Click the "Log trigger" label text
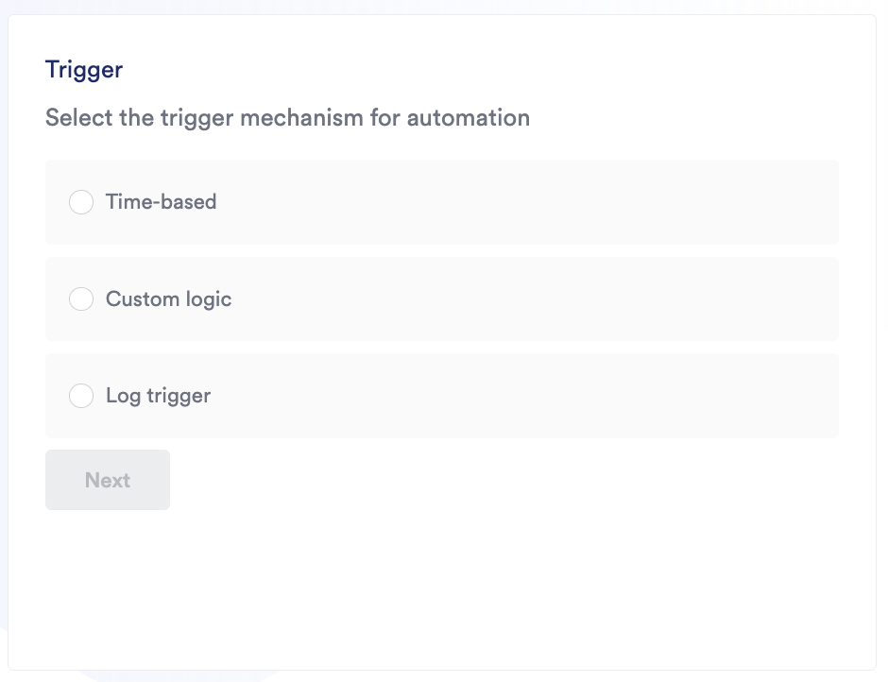 click(158, 396)
